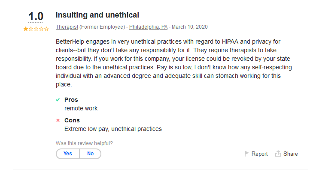Click the March 10, 2020 review date
Image resolution: width=313 pixels, height=175 pixels.
tap(189, 27)
